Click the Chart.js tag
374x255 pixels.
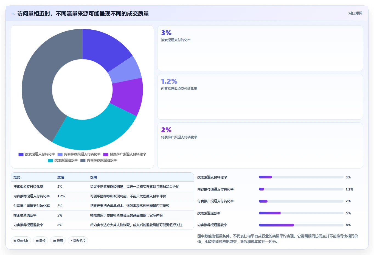click(21, 240)
